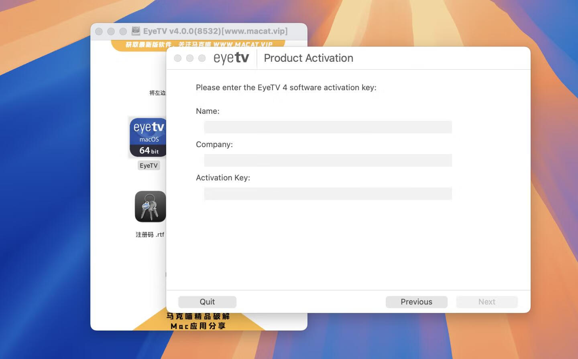Click the Name: label
The height and width of the screenshot is (359, 578).
[208, 111]
